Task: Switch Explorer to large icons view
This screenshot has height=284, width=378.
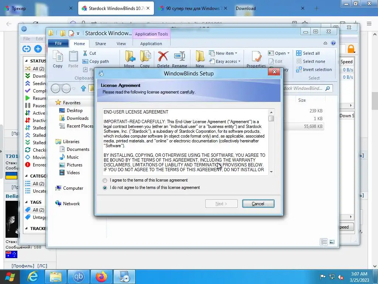Action: (x=332, y=242)
